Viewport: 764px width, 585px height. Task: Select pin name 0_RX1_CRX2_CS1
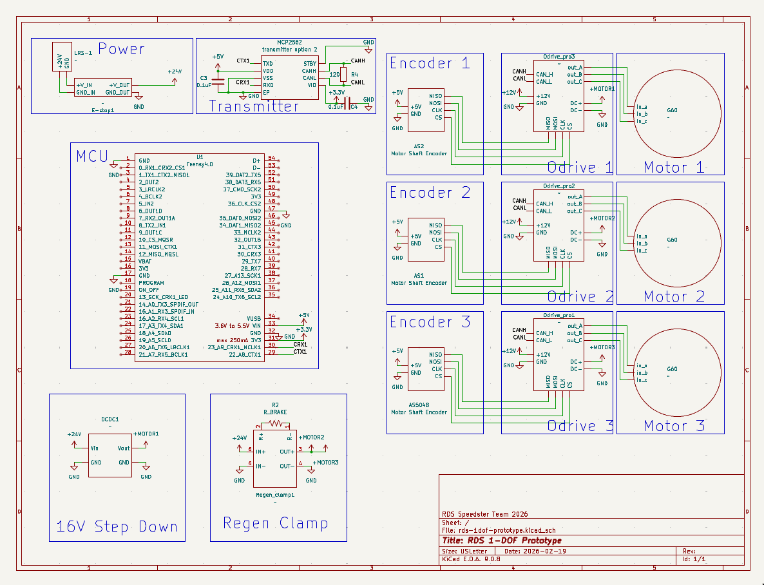[x=162, y=168]
